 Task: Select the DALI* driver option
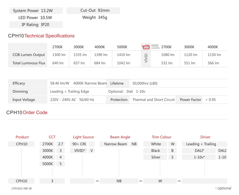(x=199, y=151)
